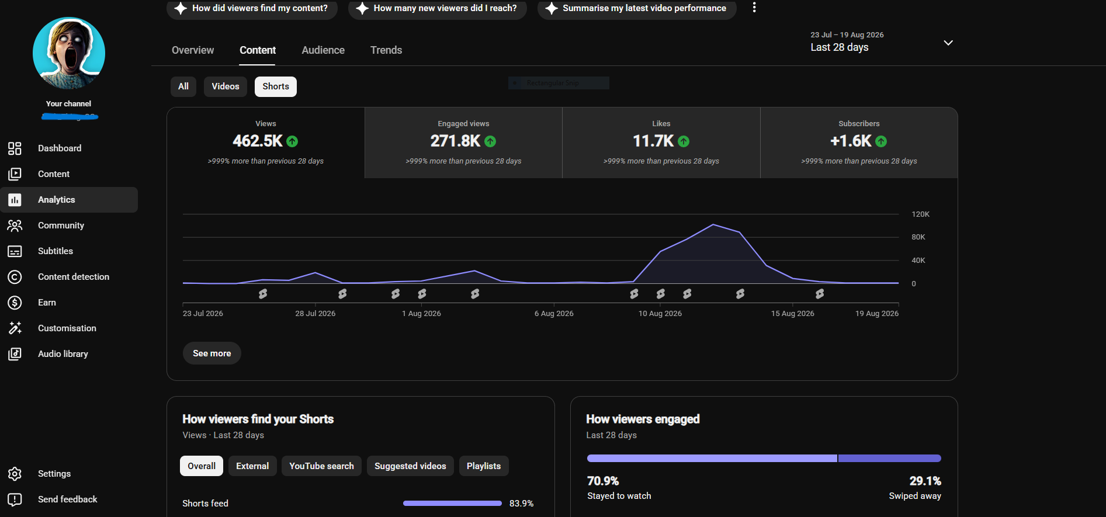The width and height of the screenshot is (1106, 517).
Task: Open the Audio library icon
Action: click(x=15, y=354)
